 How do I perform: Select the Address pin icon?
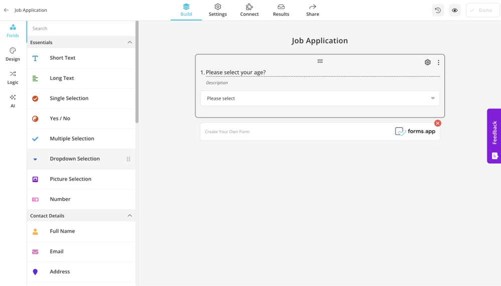(35, 272)
